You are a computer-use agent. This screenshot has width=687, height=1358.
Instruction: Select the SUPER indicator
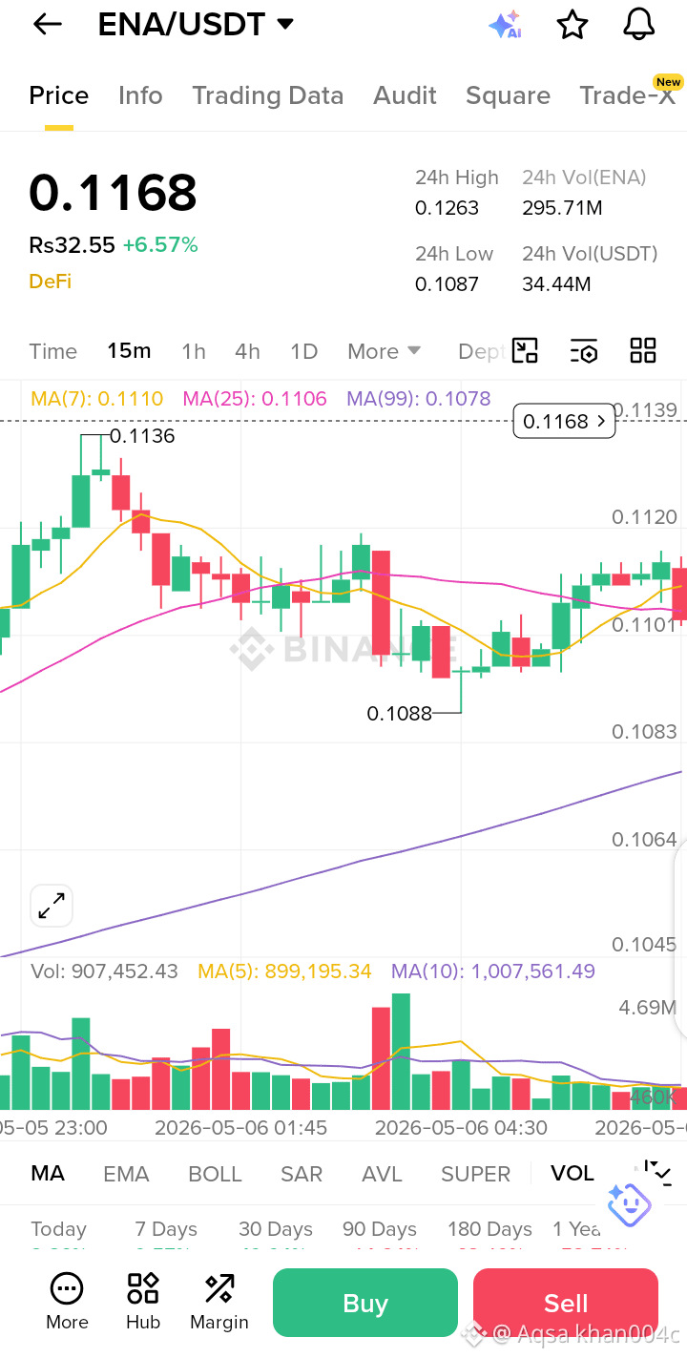pyautogui.click(x=475, y=1174)
